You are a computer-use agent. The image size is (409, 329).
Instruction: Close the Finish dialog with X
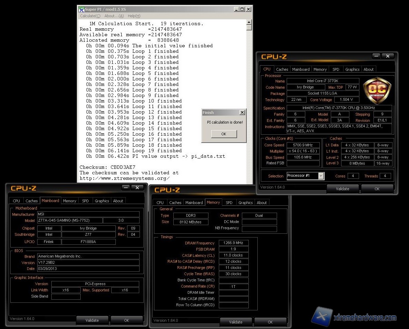[x=242, y=113]
